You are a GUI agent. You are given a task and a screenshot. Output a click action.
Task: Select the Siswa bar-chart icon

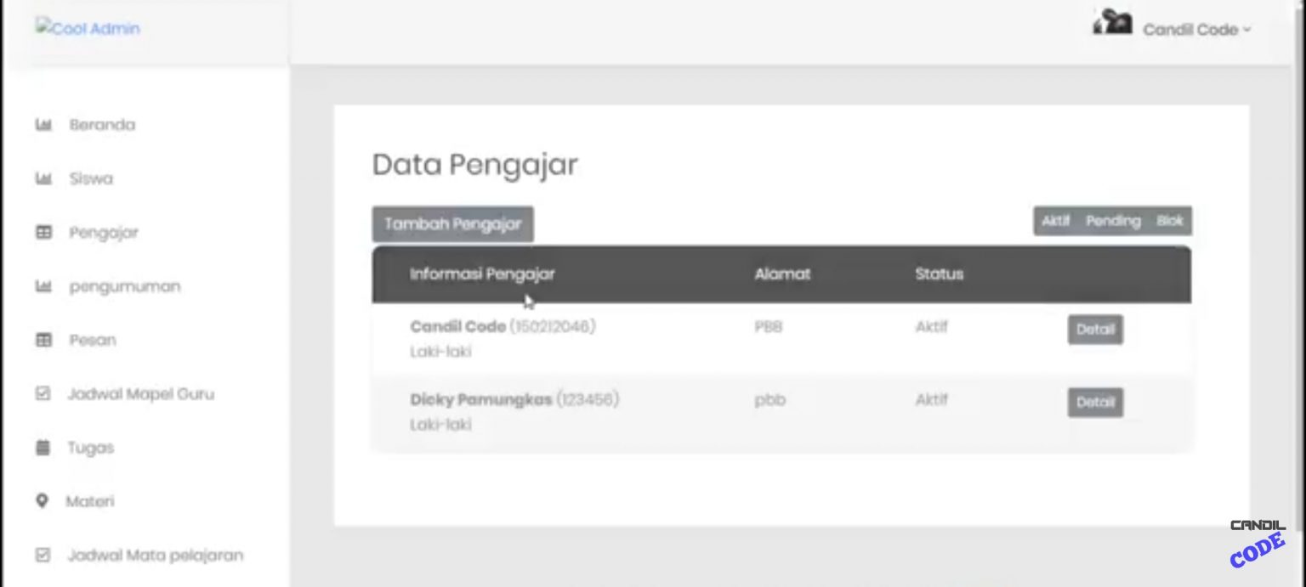43,178
